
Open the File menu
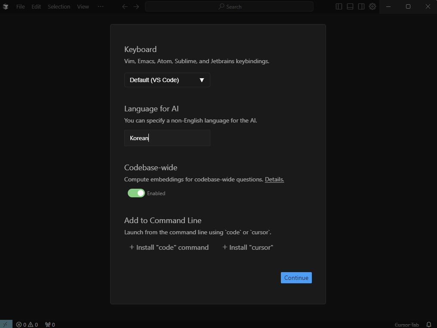click(20, 7)
